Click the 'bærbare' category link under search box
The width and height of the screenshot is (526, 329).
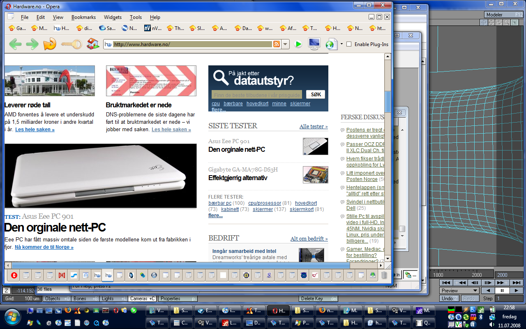tap(233, 104)
